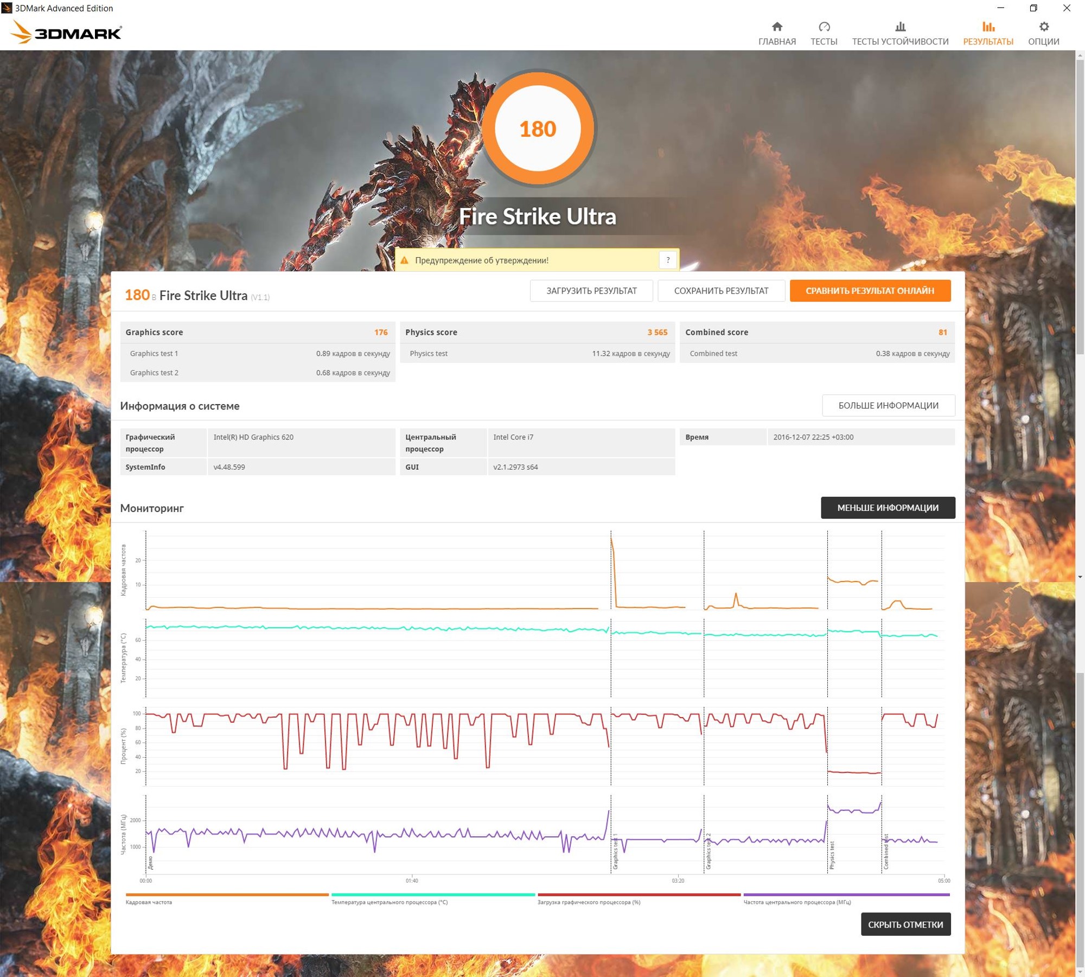Click the scrollbar down arrow at the bottom
Viewport: 1085px width, 977px height.
(x=1080, y=972)
